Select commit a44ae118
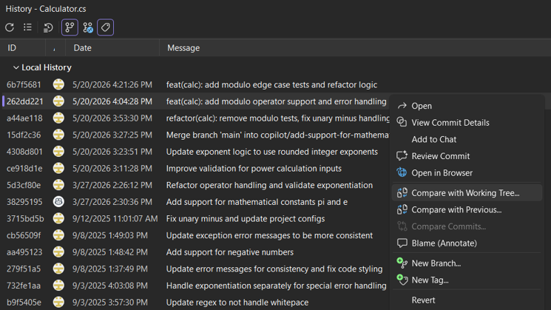 24,118
